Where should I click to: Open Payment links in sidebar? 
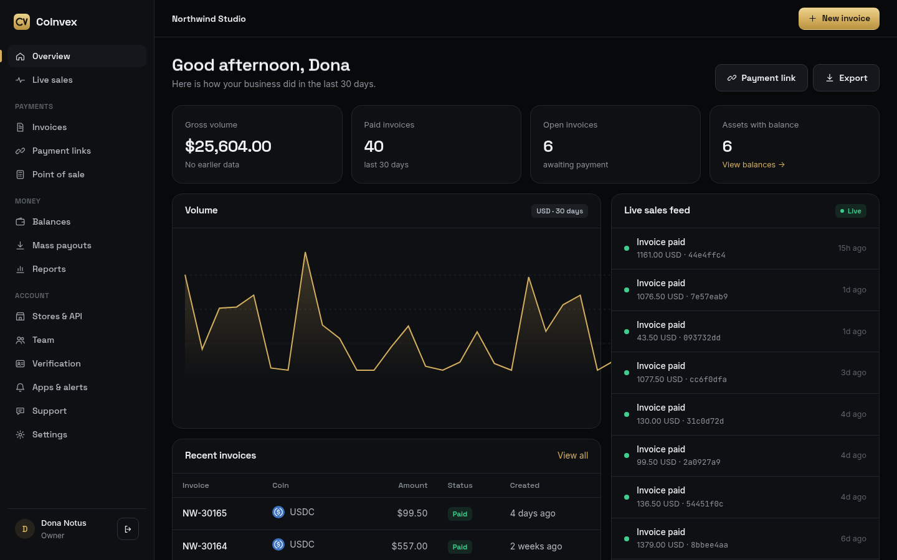tap(77, 151)
